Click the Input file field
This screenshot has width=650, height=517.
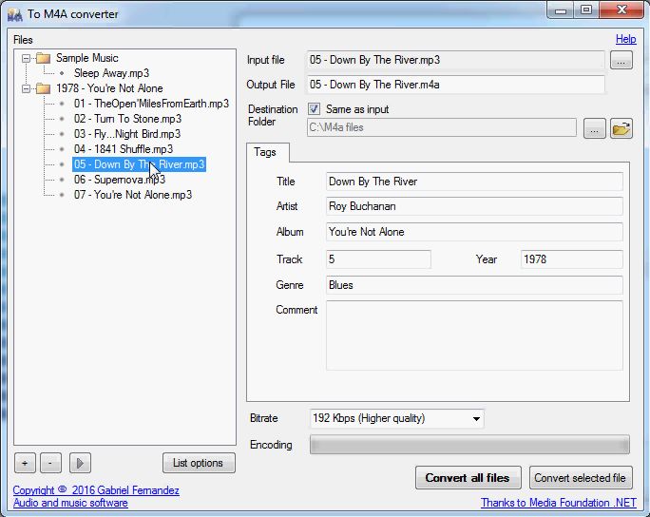[455, 60]
